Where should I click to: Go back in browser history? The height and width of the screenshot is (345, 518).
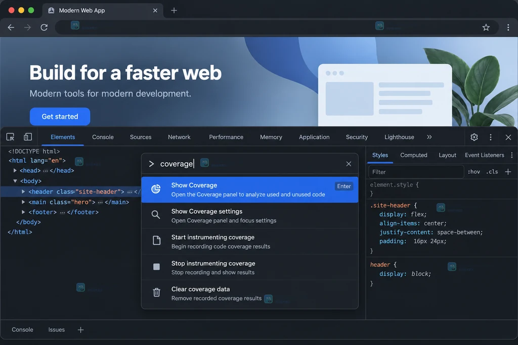(x=11, y=27)
